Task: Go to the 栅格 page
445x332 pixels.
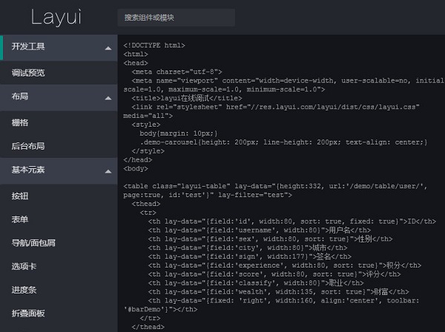Action: pyautogui.click(x=20, y=122)
